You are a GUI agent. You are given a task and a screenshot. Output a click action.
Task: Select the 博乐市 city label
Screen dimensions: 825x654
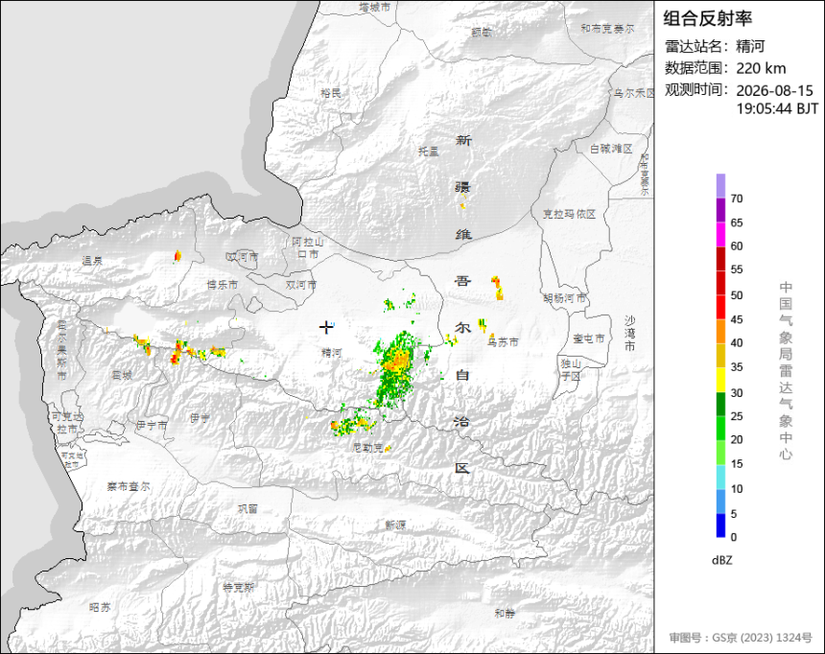click(222, 285)
